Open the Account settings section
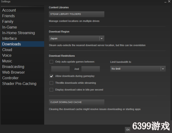The height and width of the screenshot is (133, 172). point(22,10)
